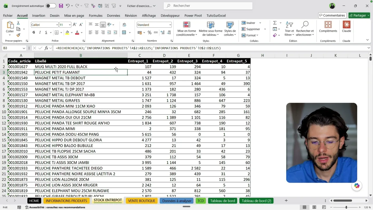Apply thousands separator style 000
The width and height of the screenshot is (373, 210).
pos(156,32)
